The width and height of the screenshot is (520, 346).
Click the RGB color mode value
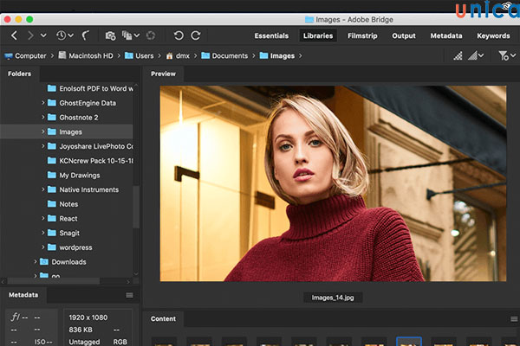(120, 342)
